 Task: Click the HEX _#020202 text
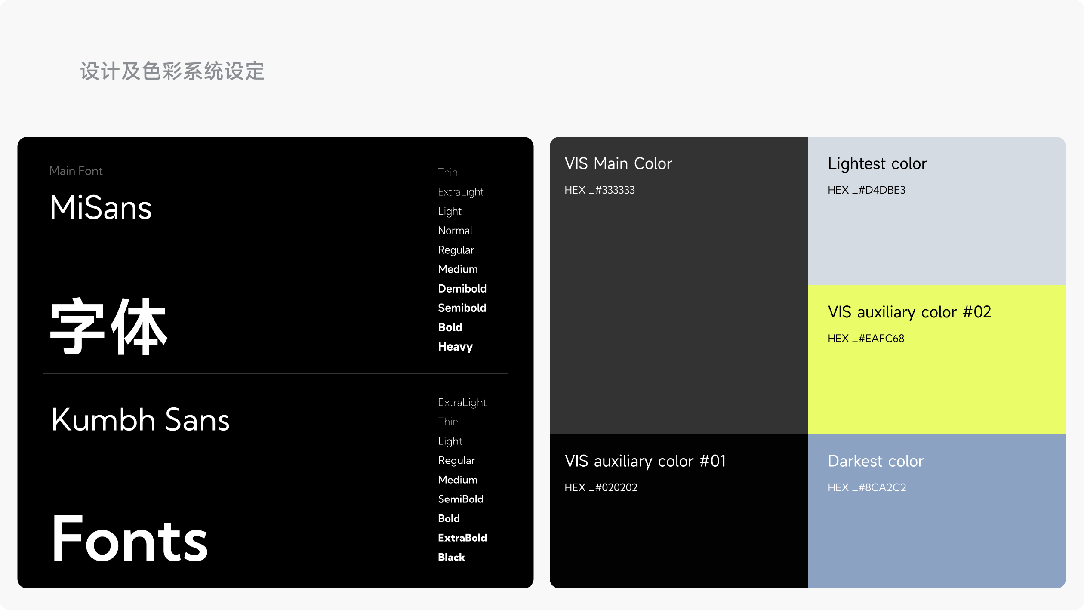click(601, 487)
